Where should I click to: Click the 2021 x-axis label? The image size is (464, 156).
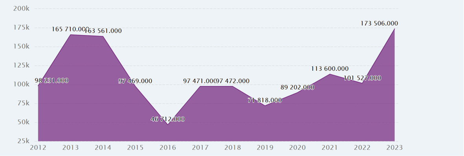330,147
